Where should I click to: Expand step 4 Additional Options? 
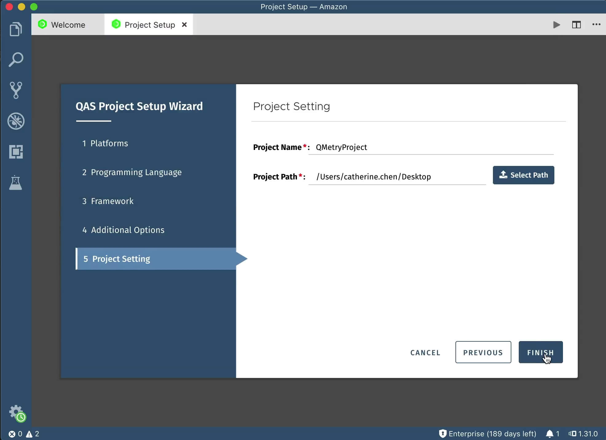pos(123,230)
